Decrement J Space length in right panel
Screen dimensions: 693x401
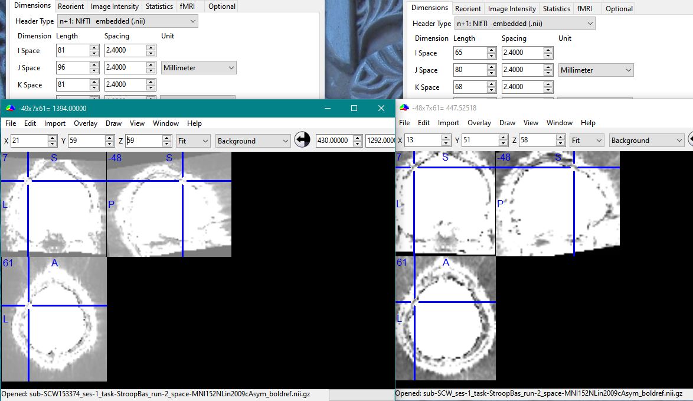click(x=491, y=73)
